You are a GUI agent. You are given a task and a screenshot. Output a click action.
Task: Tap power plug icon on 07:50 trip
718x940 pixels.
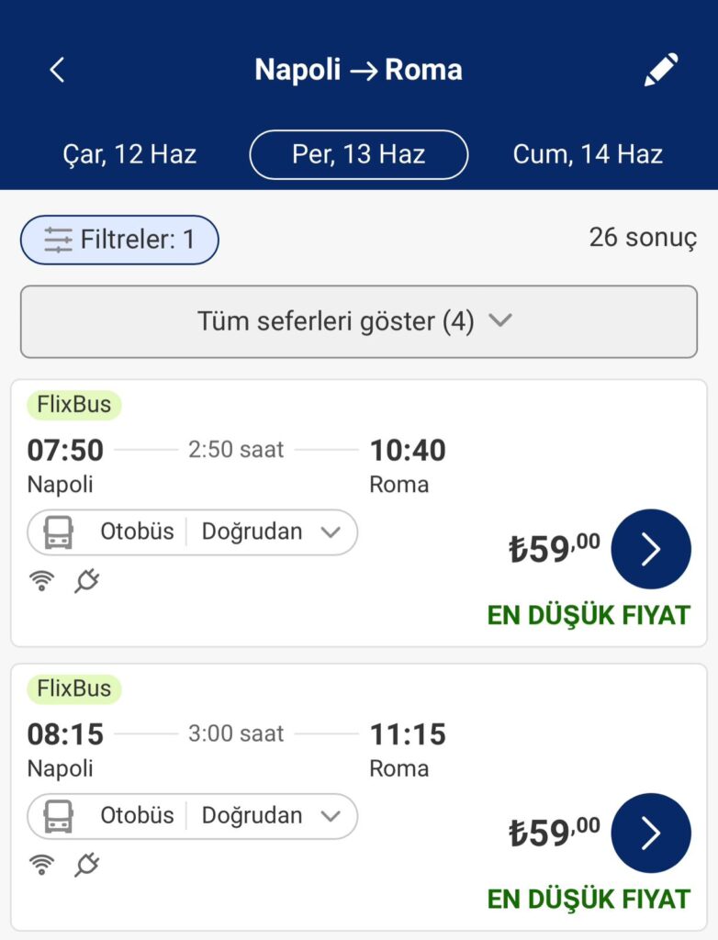(87, 581)
